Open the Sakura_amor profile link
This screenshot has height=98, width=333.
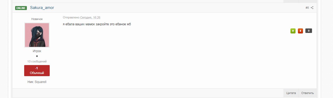pyautogui.click(x=42, y=8)
